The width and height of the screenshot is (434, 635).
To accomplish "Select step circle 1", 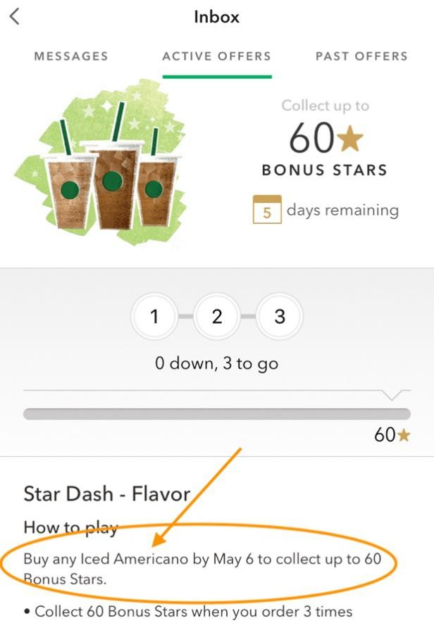I will click(154, 316).
